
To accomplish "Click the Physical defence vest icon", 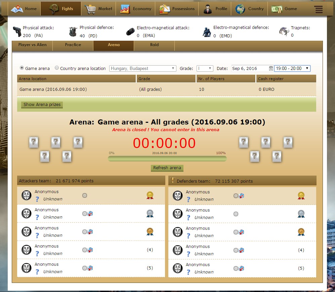I will (x=73, y=31).
